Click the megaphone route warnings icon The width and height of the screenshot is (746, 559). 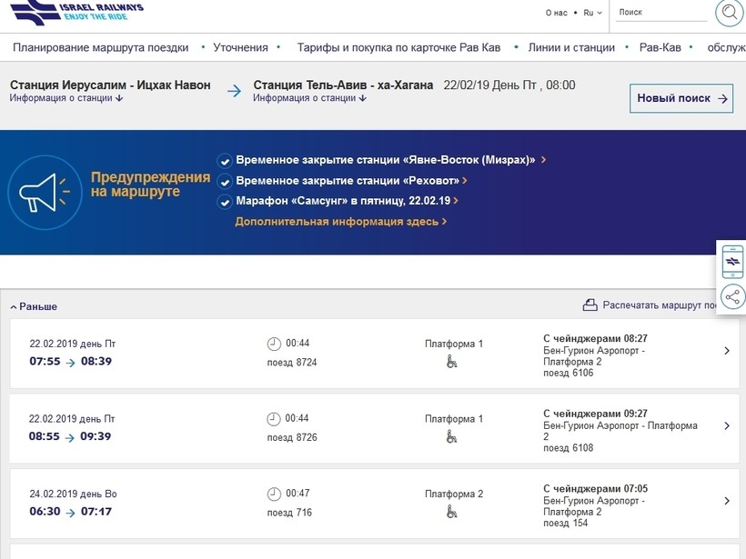point(39,192)
